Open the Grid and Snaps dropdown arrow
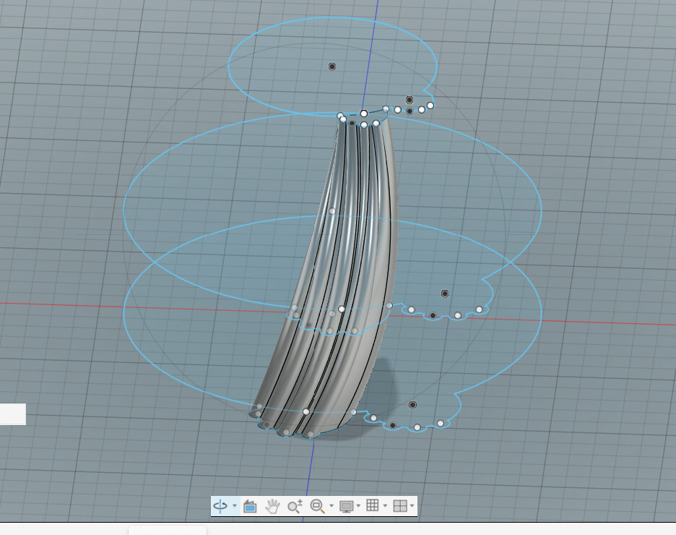Image resolution: width=676 pixels, height=535 pixels. [x=385, y=506]
